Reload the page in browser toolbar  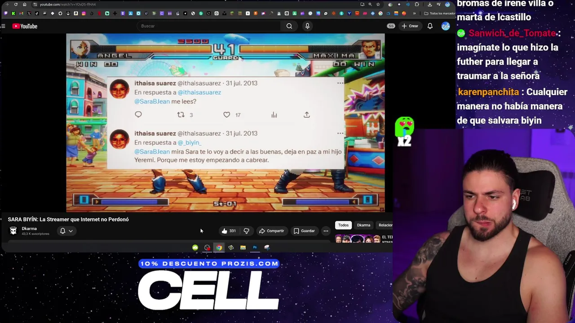[16, 4]
